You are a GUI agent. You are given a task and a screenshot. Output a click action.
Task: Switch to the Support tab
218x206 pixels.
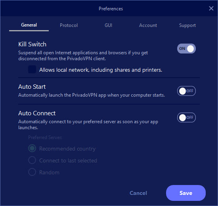[x=187, y=25]
